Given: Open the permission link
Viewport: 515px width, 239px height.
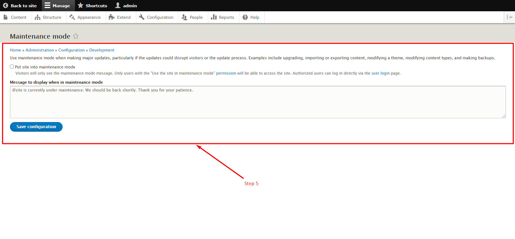Looking at the screenshot, I should pyautogui.click(x=226, y=73).
